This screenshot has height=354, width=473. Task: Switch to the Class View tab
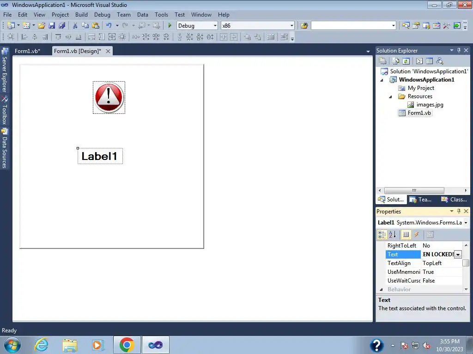pos(454,199)
